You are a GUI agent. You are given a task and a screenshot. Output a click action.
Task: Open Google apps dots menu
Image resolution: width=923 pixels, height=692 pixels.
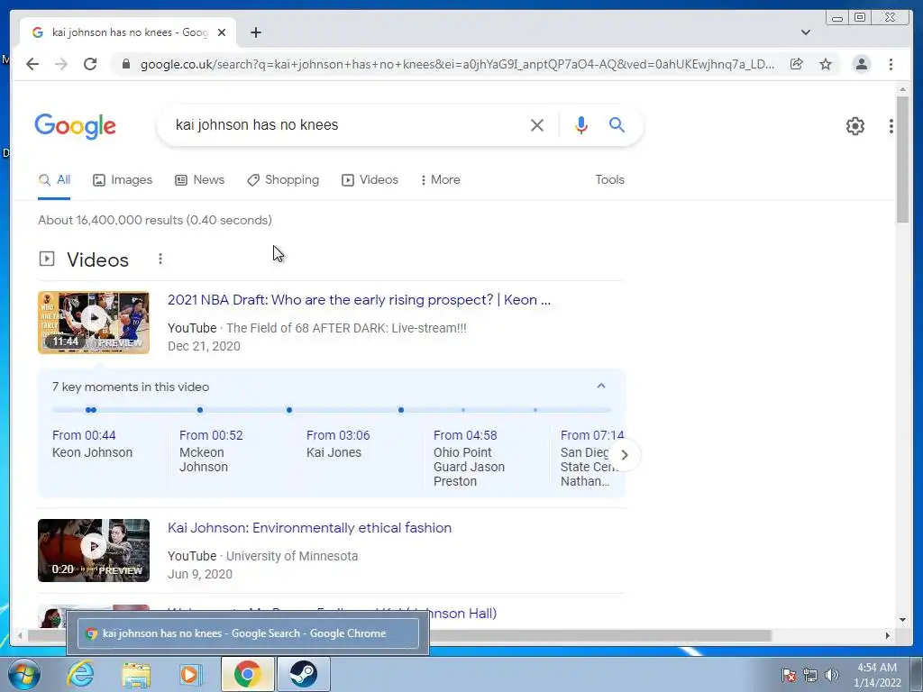[x=891, y=126]
